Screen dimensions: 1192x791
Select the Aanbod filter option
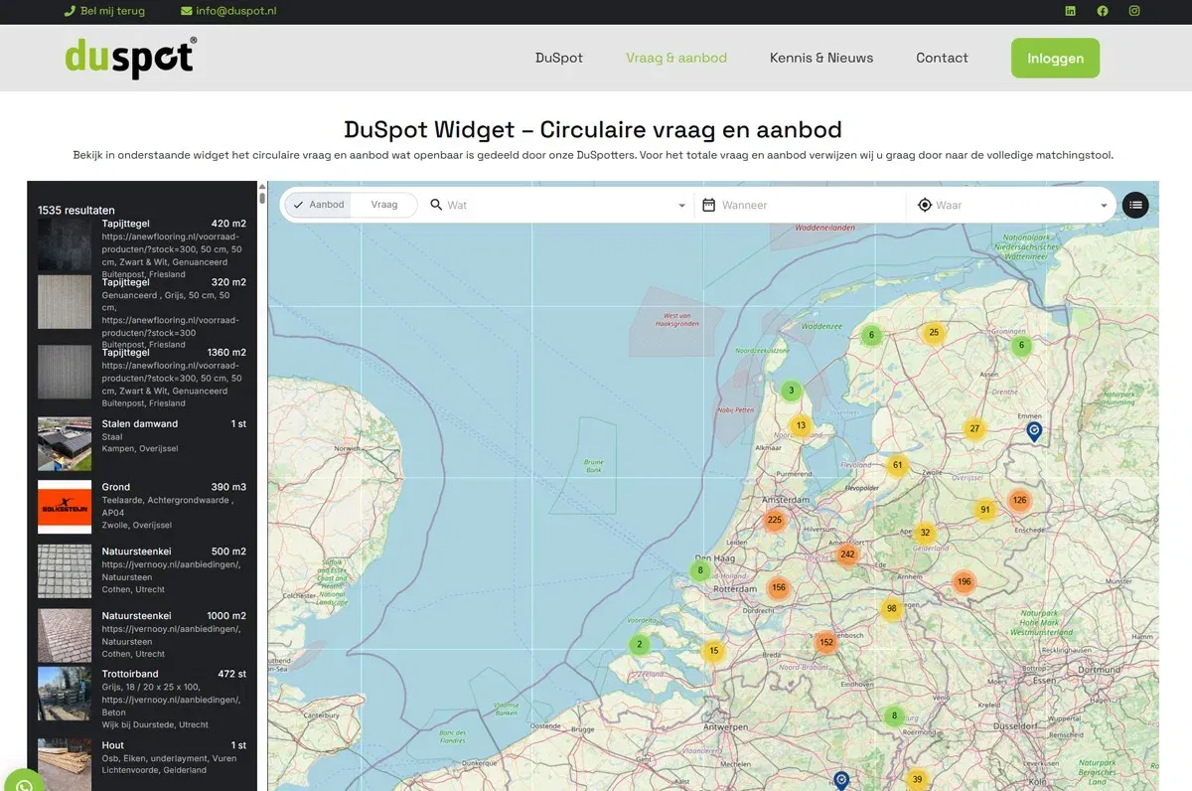tap(325, 204)
